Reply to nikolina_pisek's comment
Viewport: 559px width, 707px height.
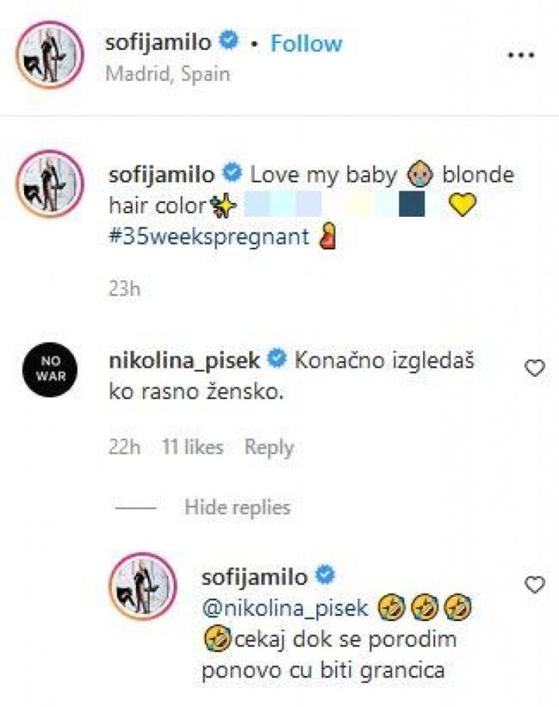(268, 447)
